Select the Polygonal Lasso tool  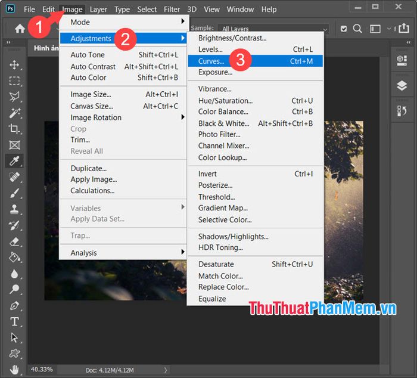point(14,97)
